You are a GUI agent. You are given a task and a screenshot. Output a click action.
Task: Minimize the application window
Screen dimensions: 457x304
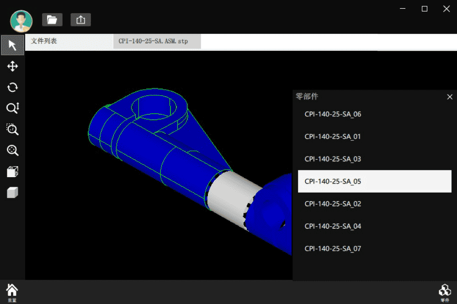(403, 9)
